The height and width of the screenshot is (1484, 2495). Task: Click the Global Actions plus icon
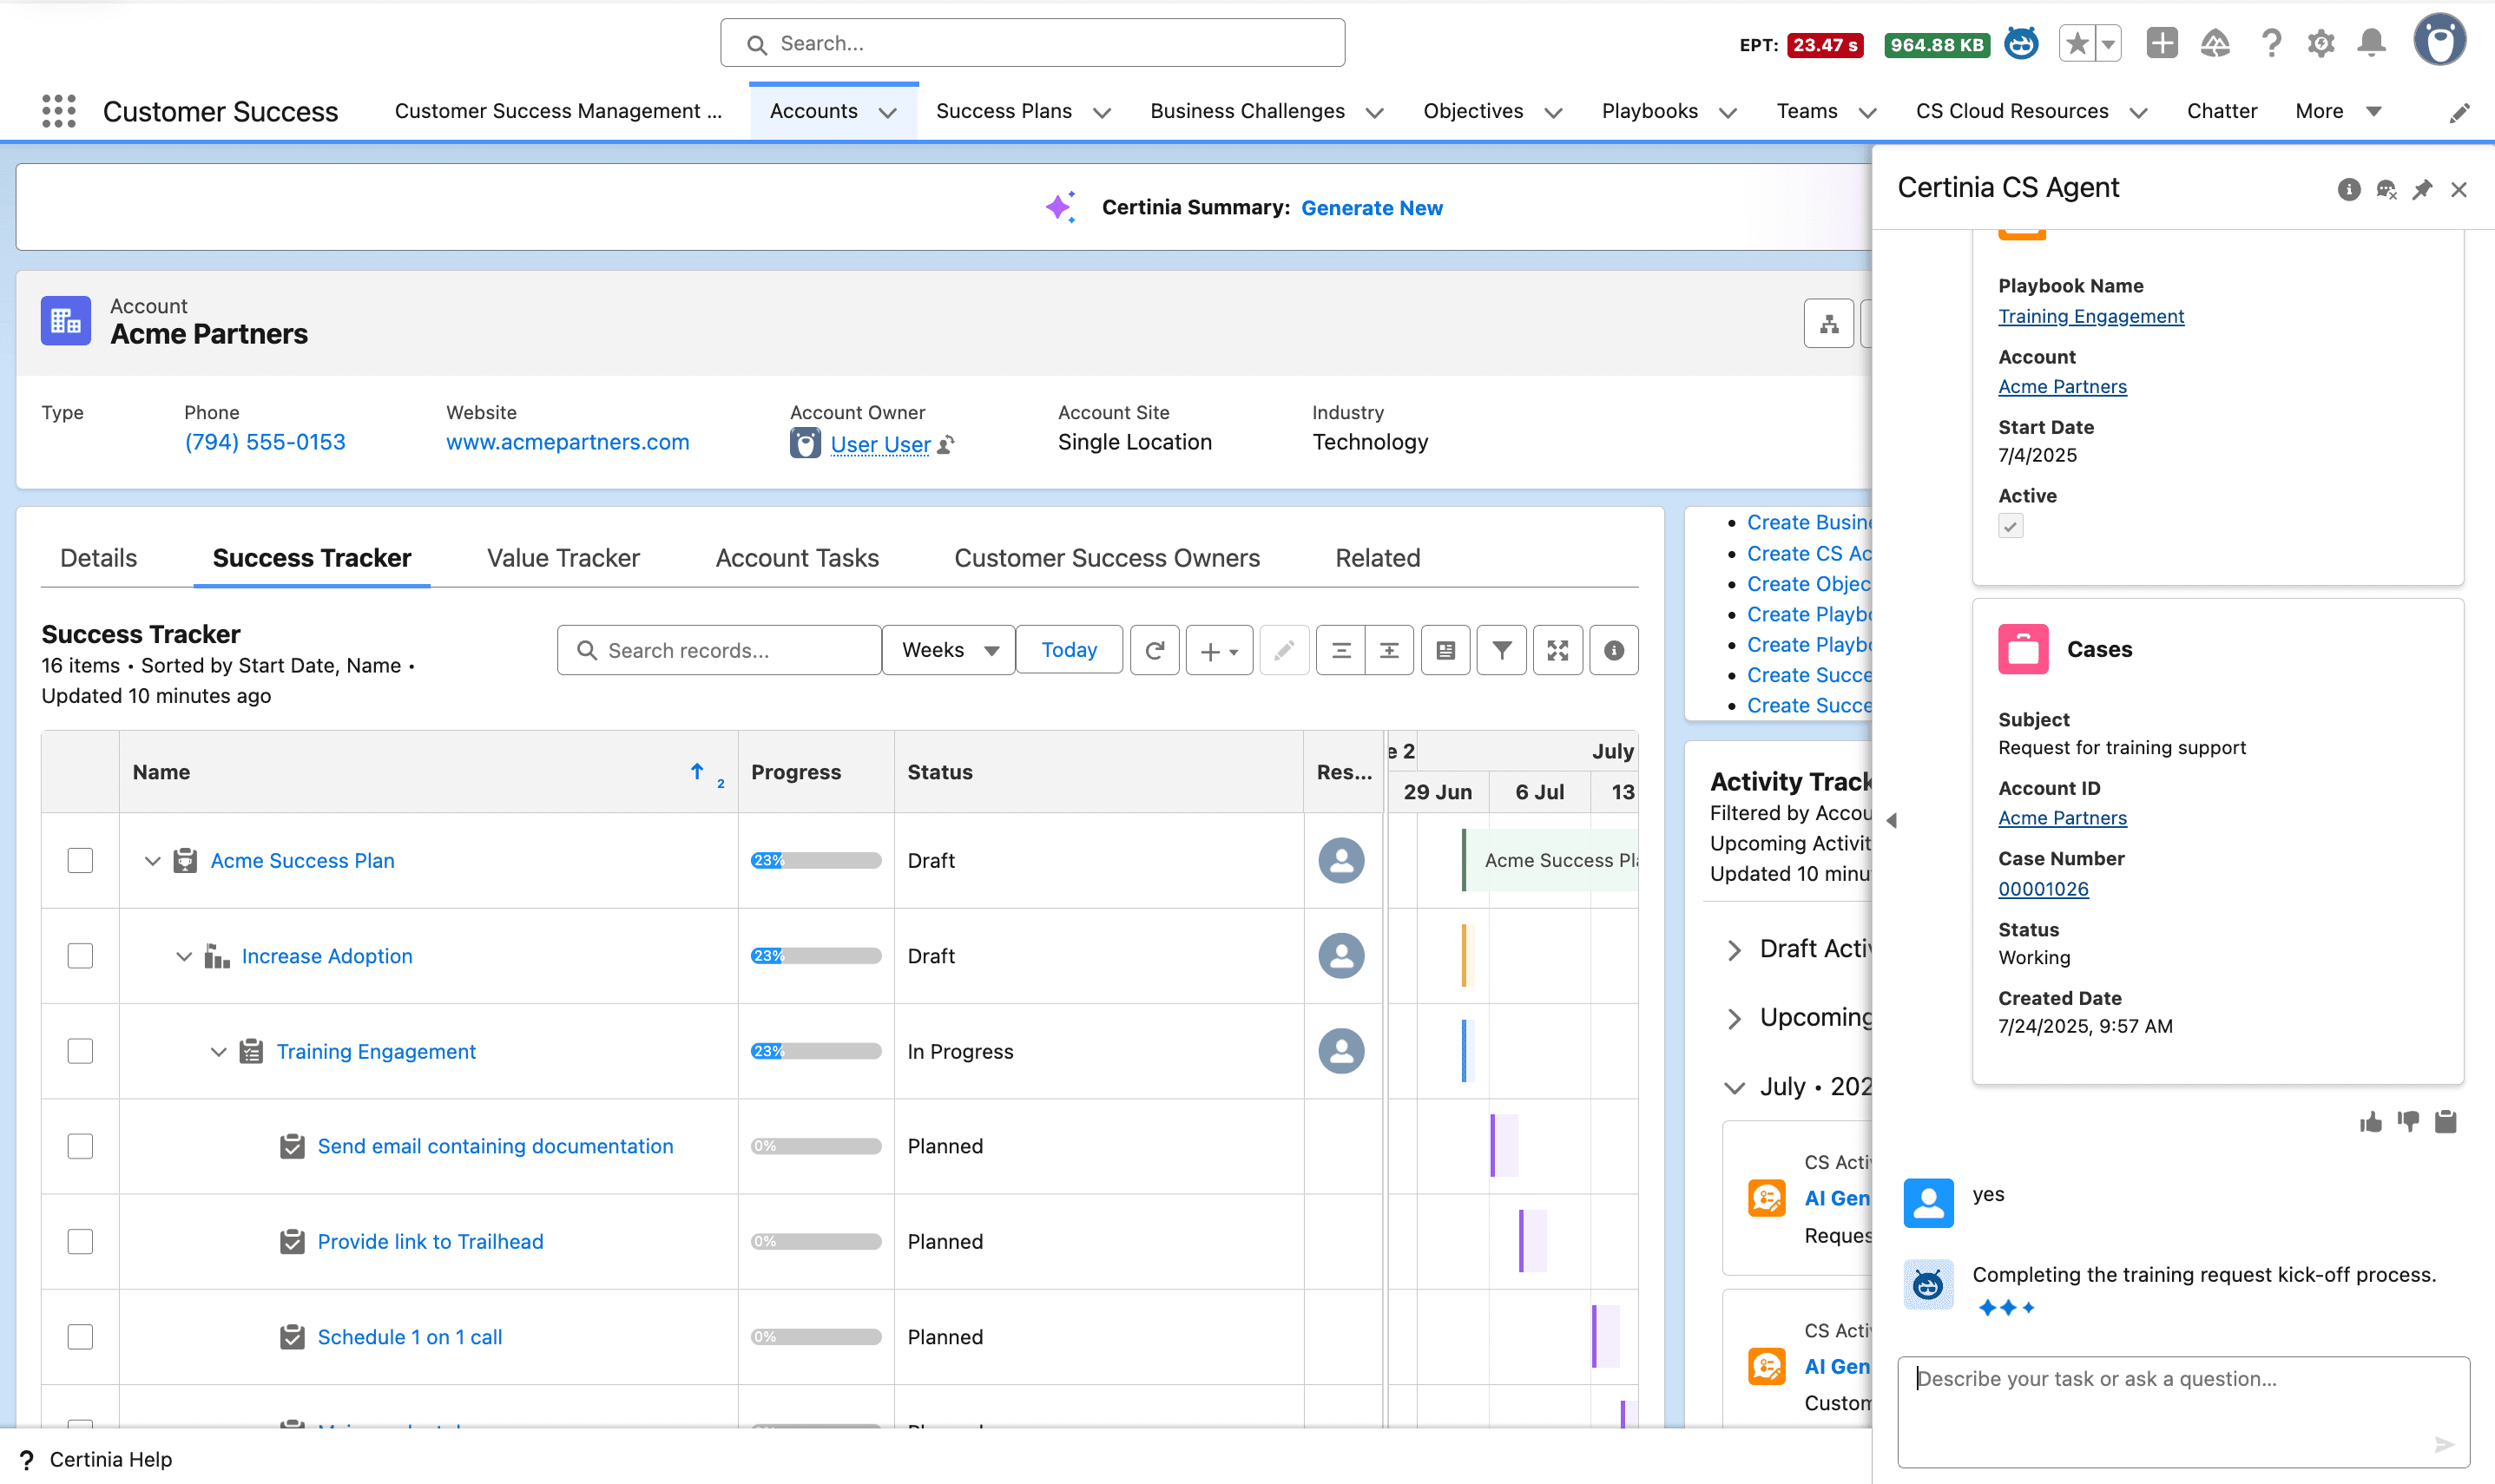(2162, 43)
